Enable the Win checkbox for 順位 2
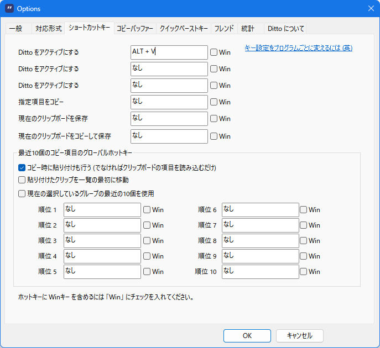 click(147, 225)
